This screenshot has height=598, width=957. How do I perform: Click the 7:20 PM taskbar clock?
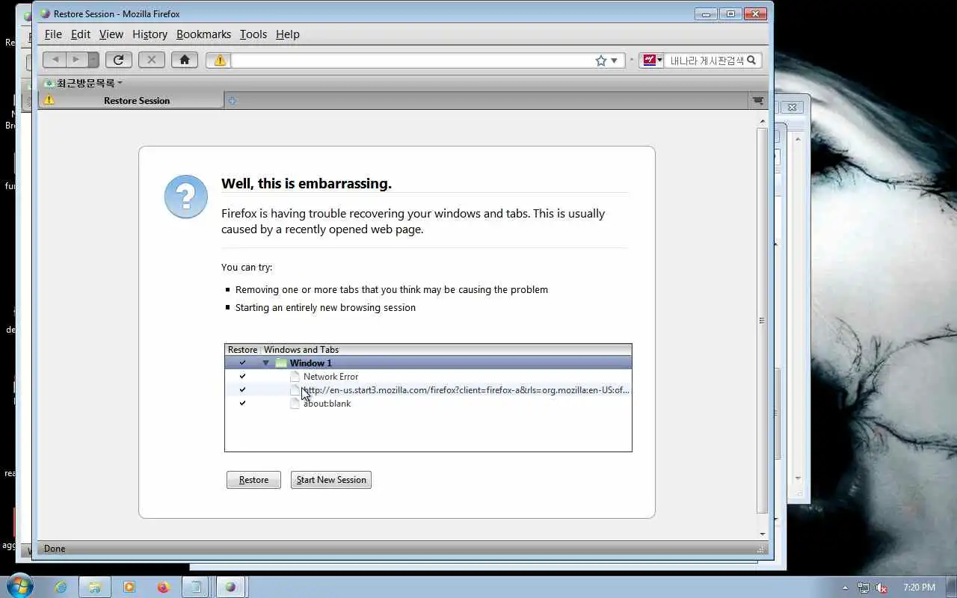919,588
